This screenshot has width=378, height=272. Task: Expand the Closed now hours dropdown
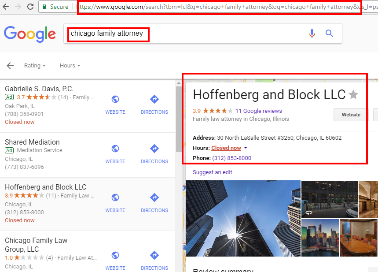[x=226, y=148]
